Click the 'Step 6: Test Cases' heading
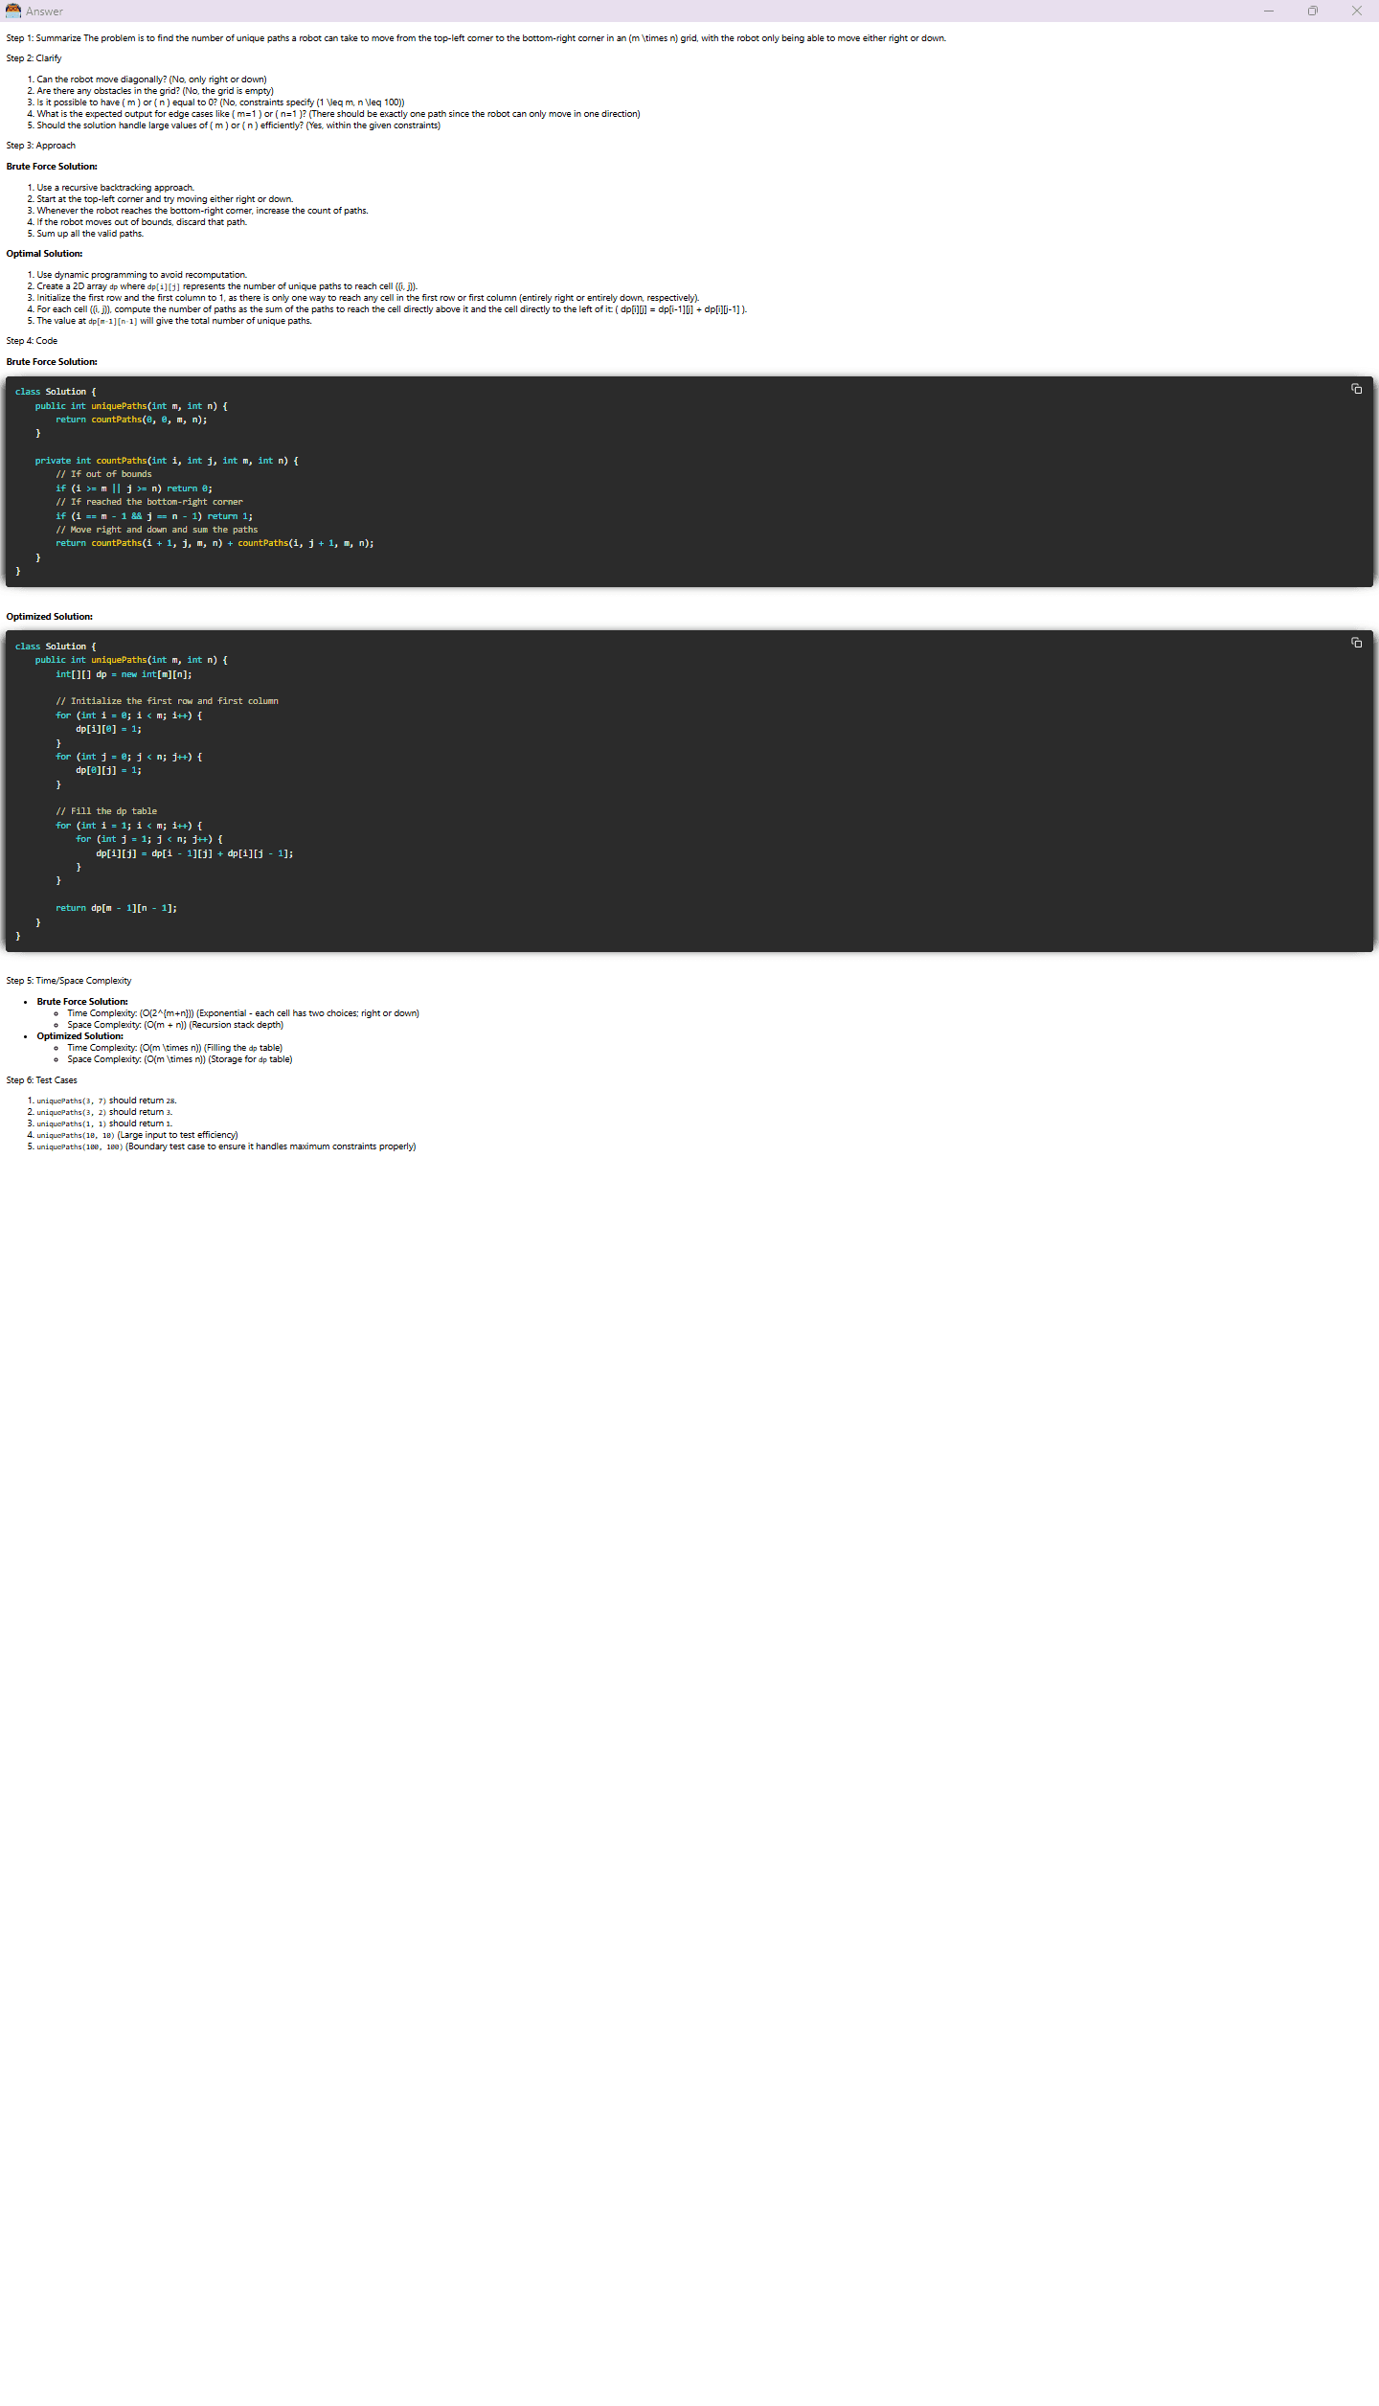Viewport: 1379px width, 2406px height. click(x=42, y=1080)
